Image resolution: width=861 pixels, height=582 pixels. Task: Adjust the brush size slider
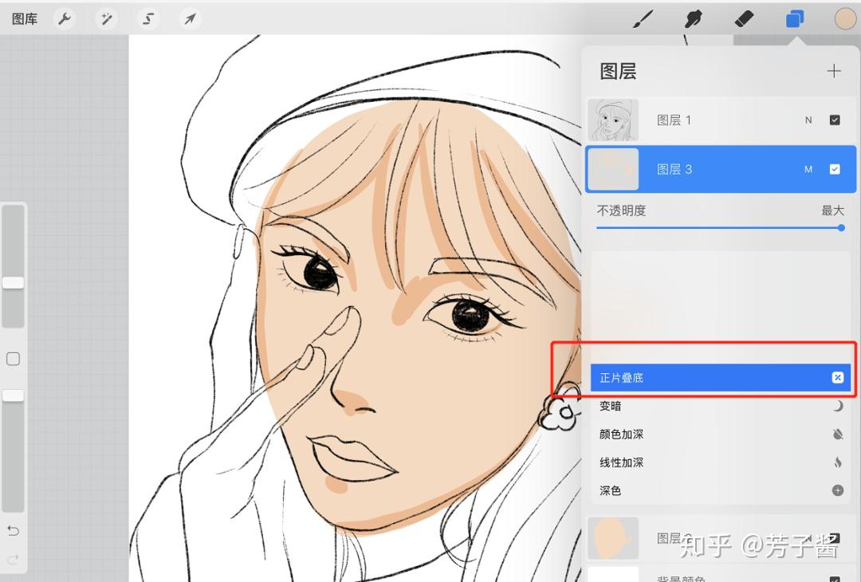tap(14, 266)
